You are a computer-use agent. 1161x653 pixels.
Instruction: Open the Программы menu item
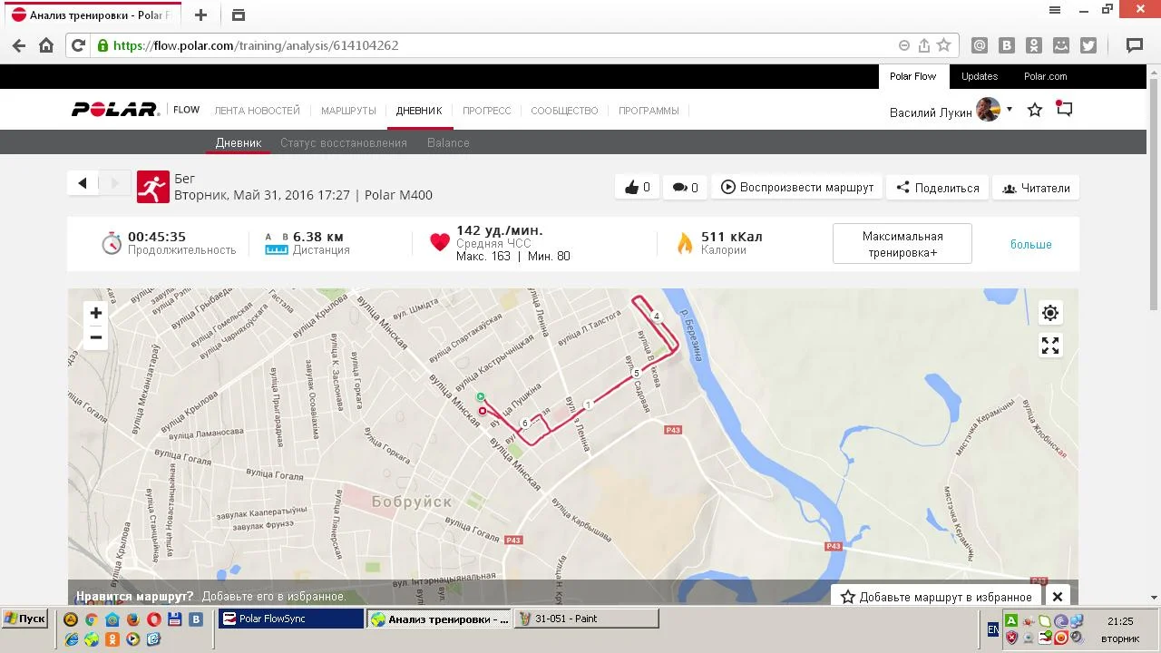[649, 111]
